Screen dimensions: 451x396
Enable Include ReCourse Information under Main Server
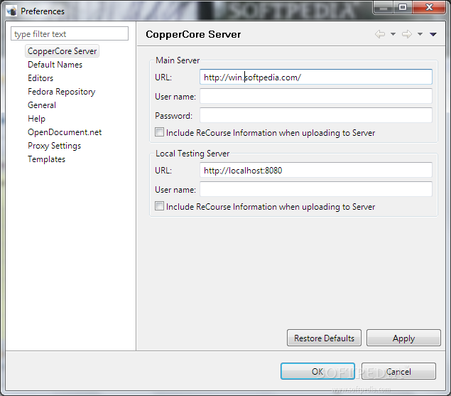[159, 132]
